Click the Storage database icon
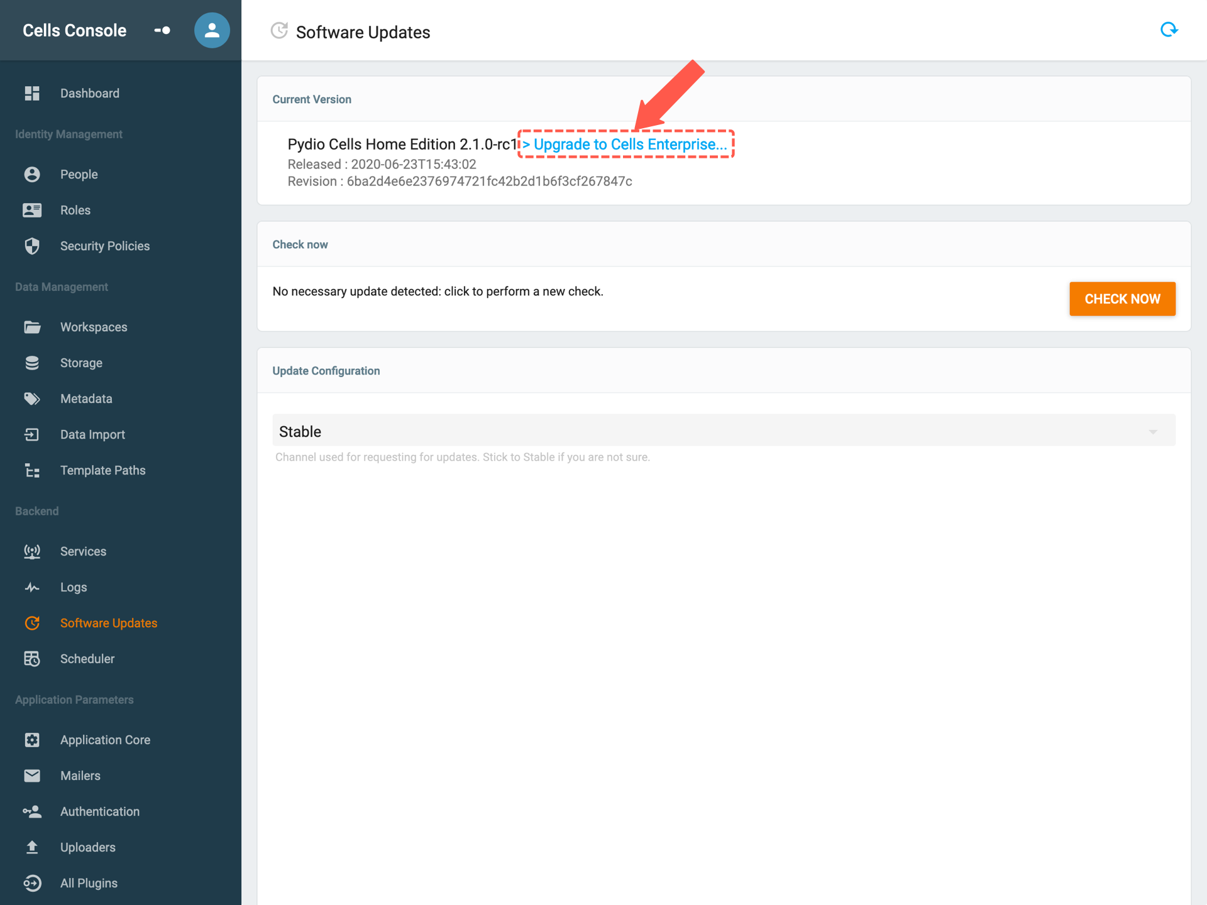1207x905 pixels. point(32,363)
